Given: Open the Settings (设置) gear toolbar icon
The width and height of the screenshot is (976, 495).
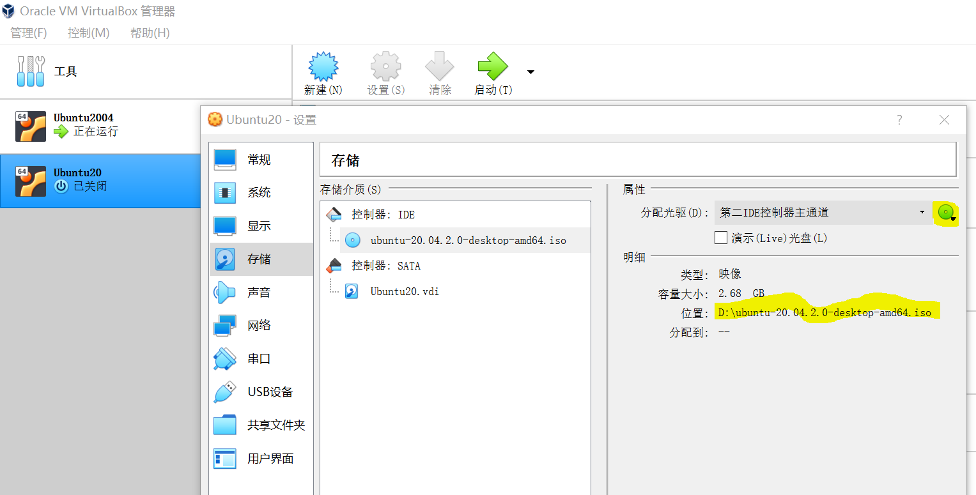Looking at the screenshot, I should pyautogui.click(x=386, y=67).
